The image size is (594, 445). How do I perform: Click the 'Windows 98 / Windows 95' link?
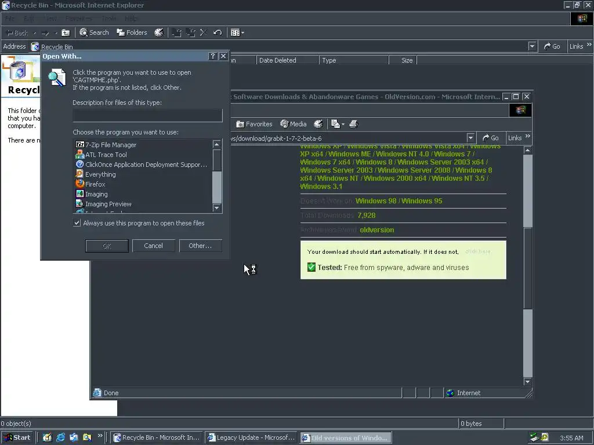(x=399, y=201)
